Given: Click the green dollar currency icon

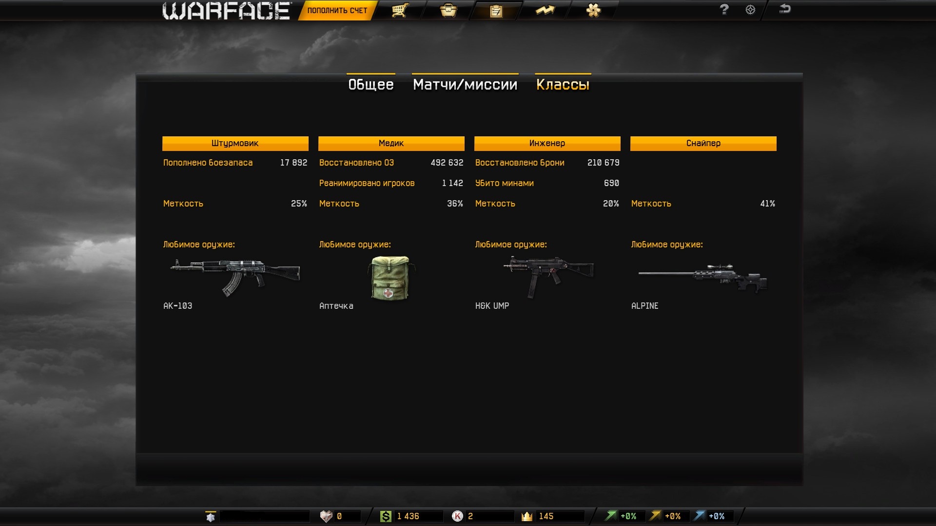Looking at the screenshot, I should pos(386,516).
